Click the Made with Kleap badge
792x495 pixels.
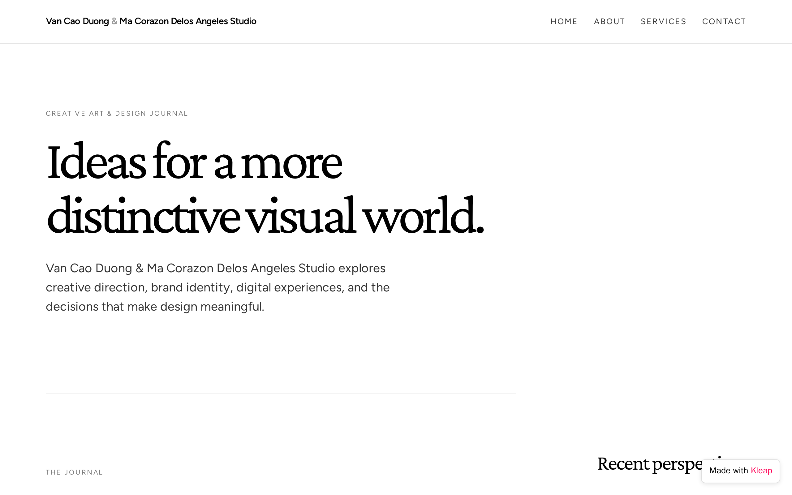click(740, 471)
